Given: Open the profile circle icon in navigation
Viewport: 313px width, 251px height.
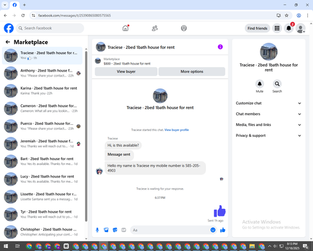Looking at the screenshot, I should point(184,28).
